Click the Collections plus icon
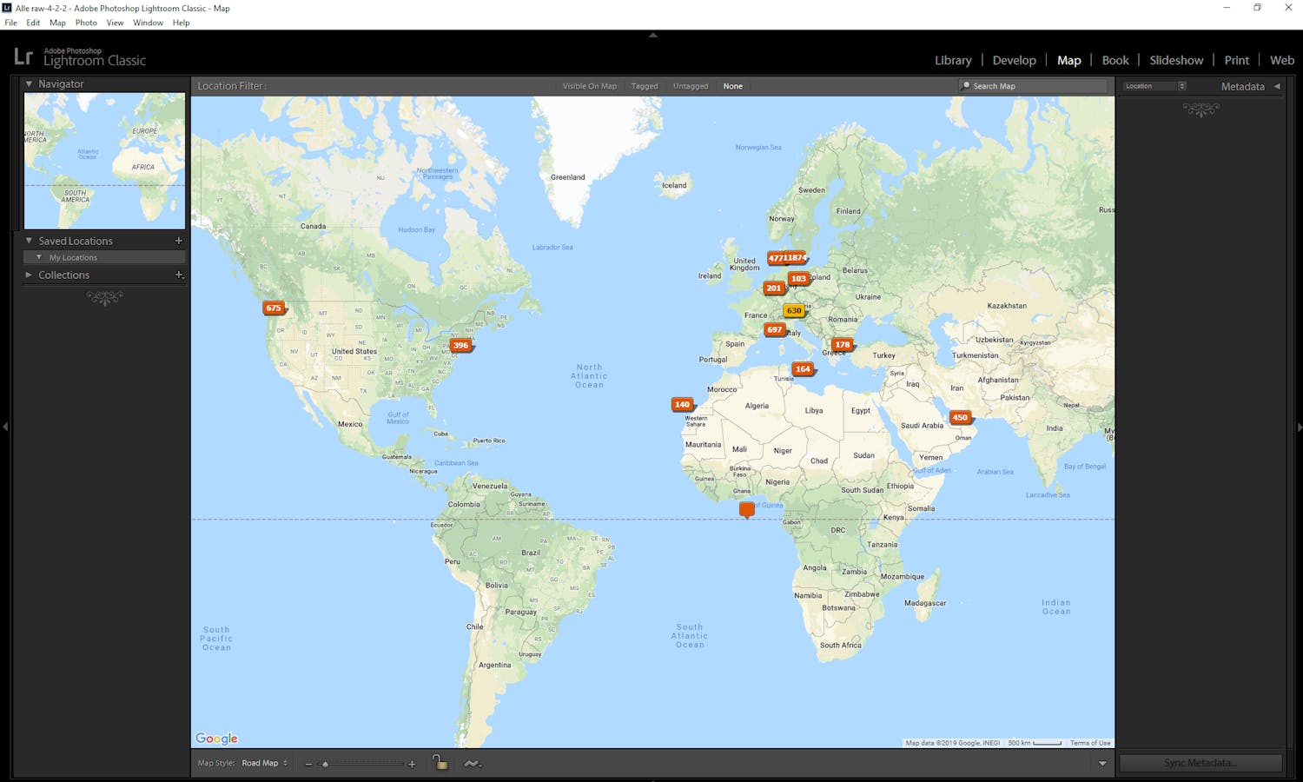This screenshot has height=782, width=1303. pos(179,275)
